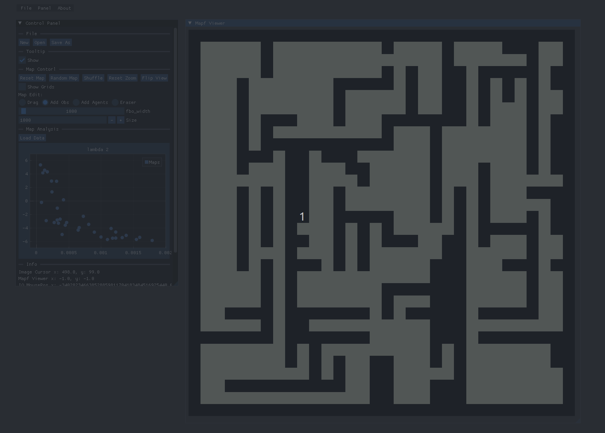Click the Reset Zoom button
Image resolution: width=605 pixels, height=433 pixels.
[x=122, y=78]
